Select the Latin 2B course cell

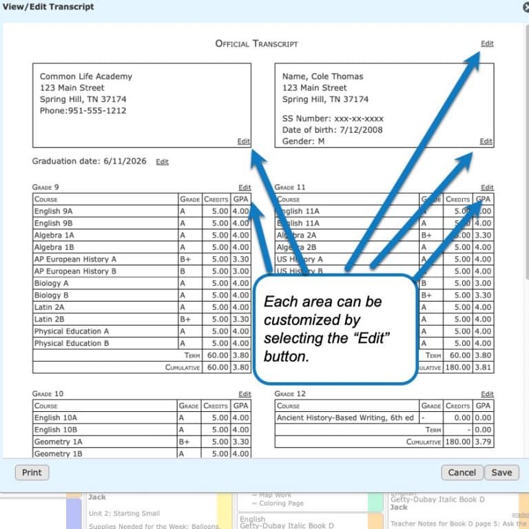tap(105, 319)
